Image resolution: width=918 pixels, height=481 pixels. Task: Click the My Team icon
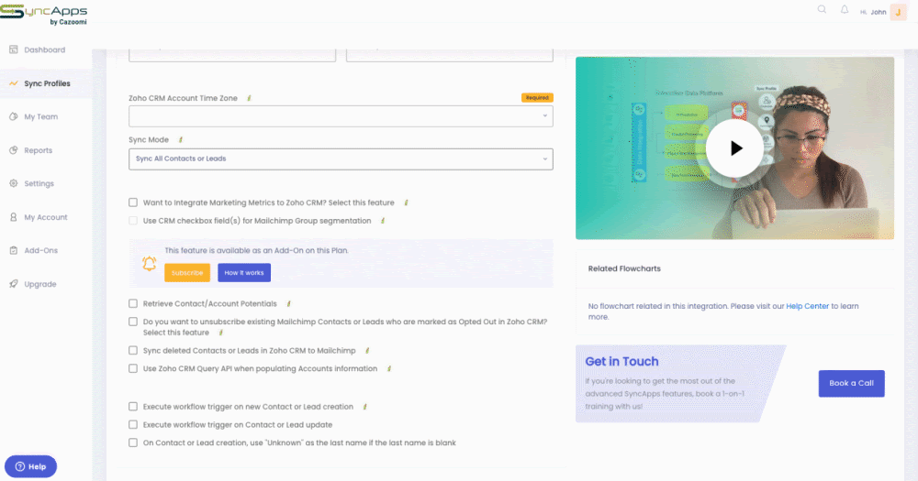click(x=14, y=117)
